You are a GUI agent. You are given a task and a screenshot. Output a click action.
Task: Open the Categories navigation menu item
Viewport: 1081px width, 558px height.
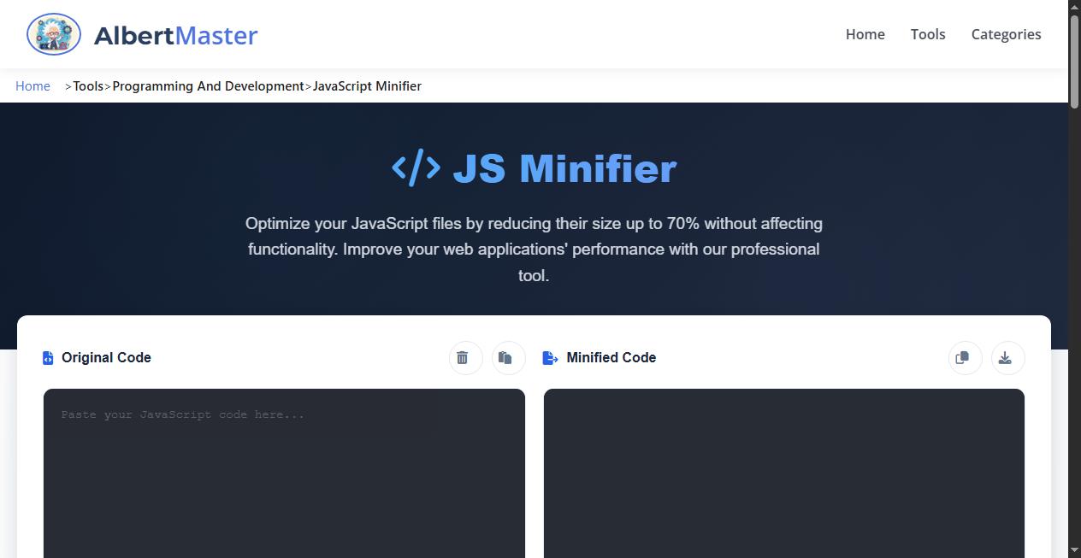[x=1006, y=34]
